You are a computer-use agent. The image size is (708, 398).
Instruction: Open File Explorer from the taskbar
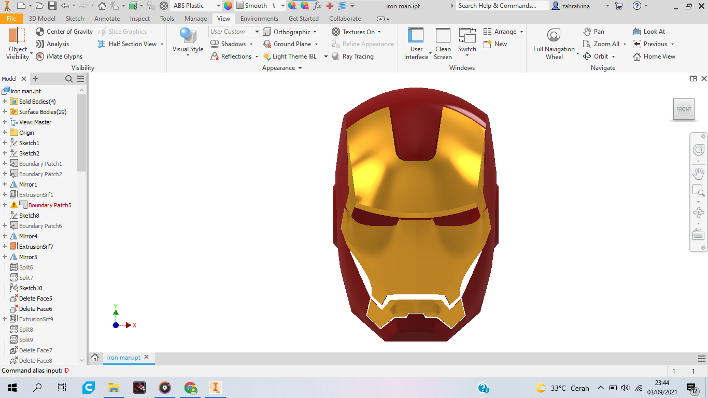(x=114, y=388)
